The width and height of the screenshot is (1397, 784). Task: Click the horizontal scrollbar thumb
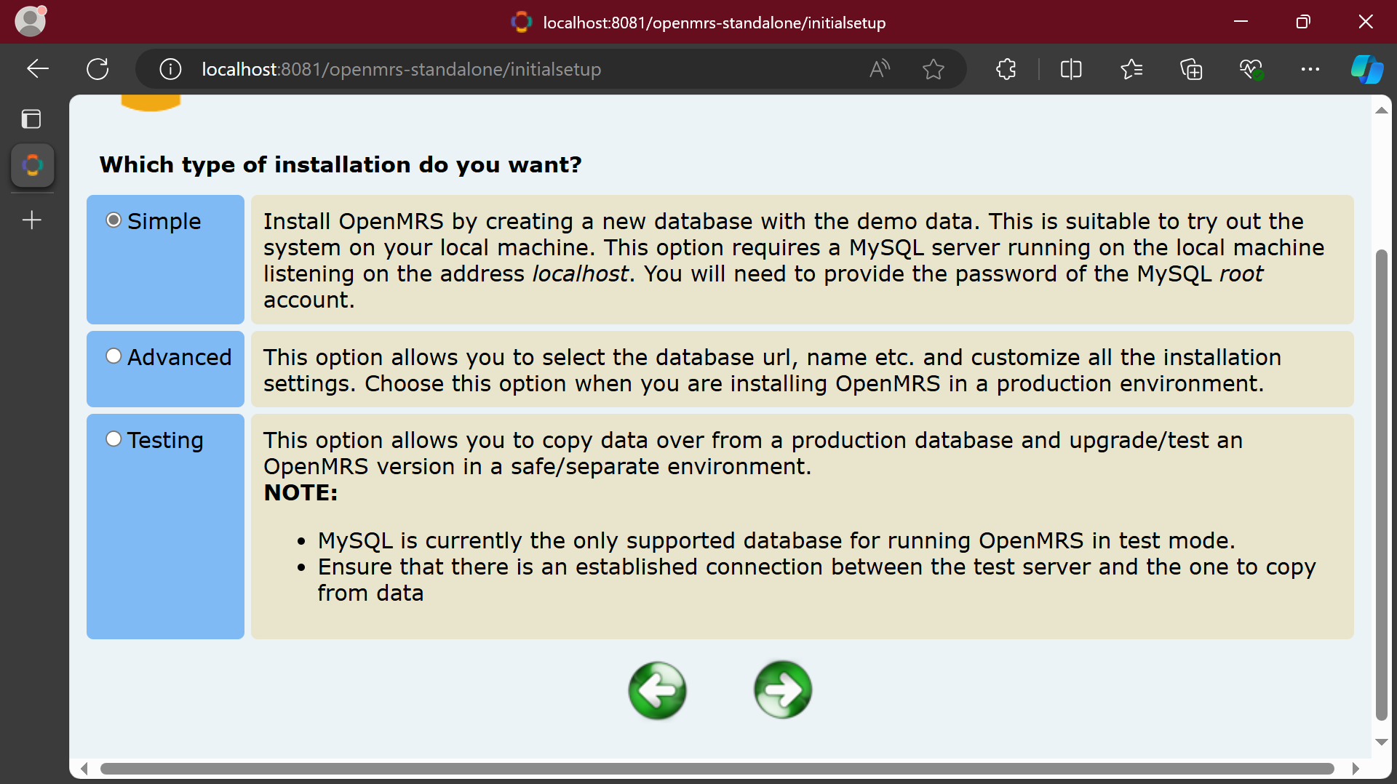(x=717, y=769)
